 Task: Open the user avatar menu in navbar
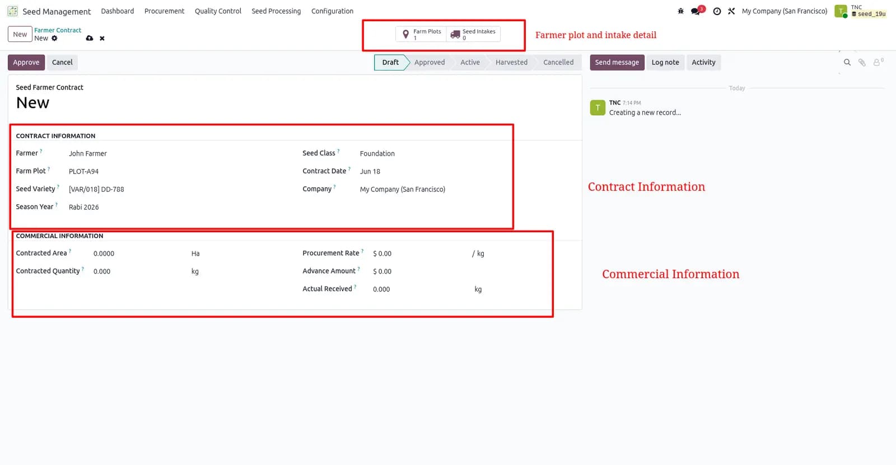[840, 11]
